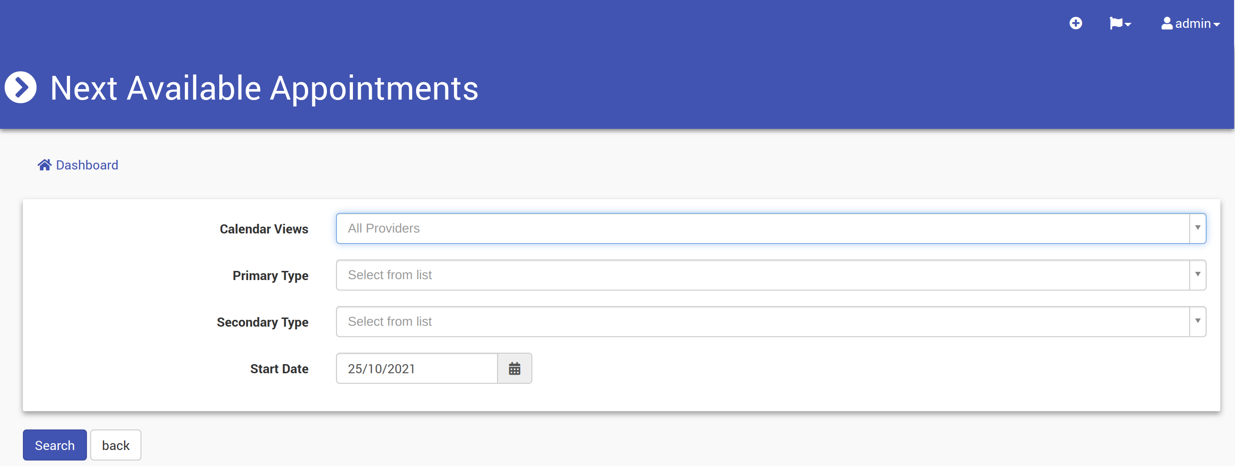Click the Secondary Type select field
This screenshot has width=1235, height=466.
click(x=762, y=322)
